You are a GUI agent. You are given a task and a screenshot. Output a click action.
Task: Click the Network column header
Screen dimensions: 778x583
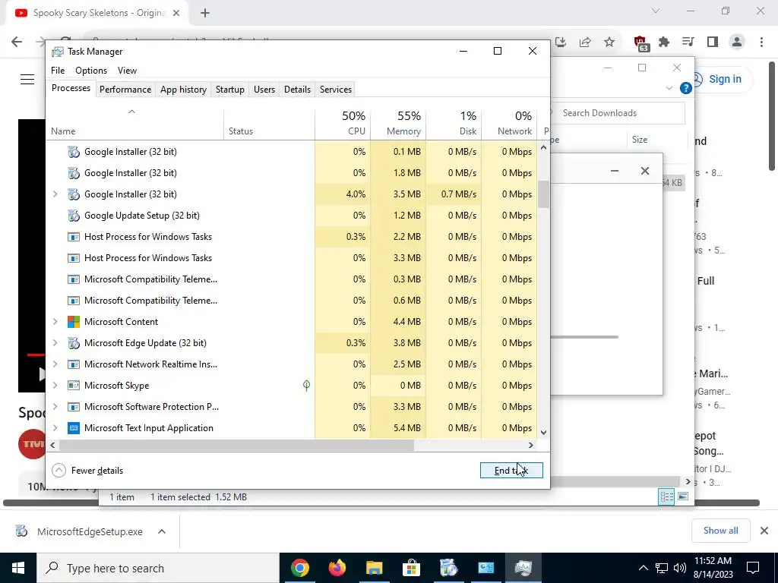tap(510, 123)
